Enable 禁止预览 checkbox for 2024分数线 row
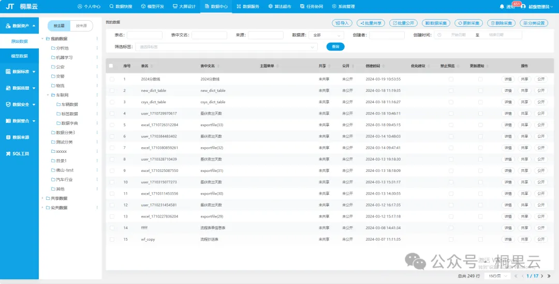The image size is (559, 284). point(451,79)
